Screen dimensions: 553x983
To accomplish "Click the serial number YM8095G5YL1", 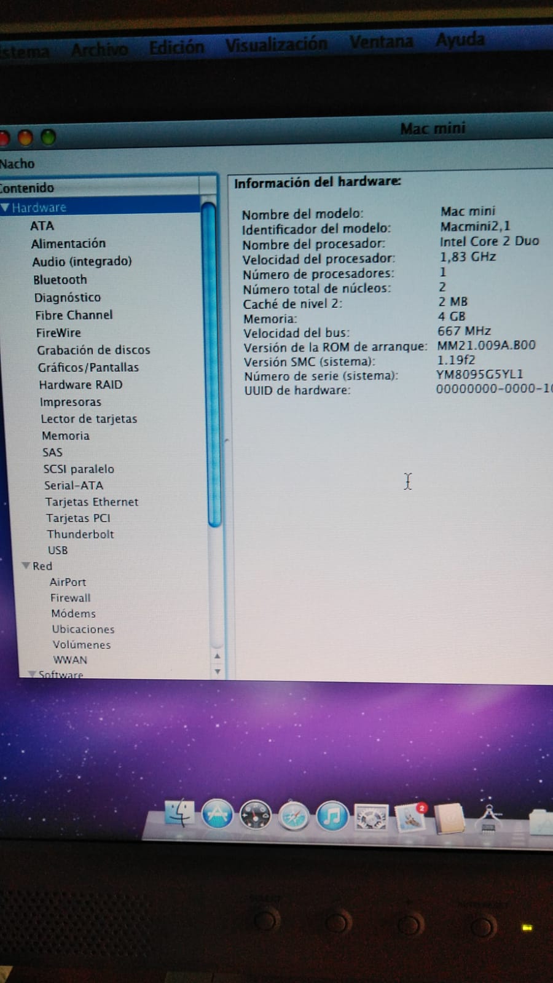I will click(x=479, y=374).
